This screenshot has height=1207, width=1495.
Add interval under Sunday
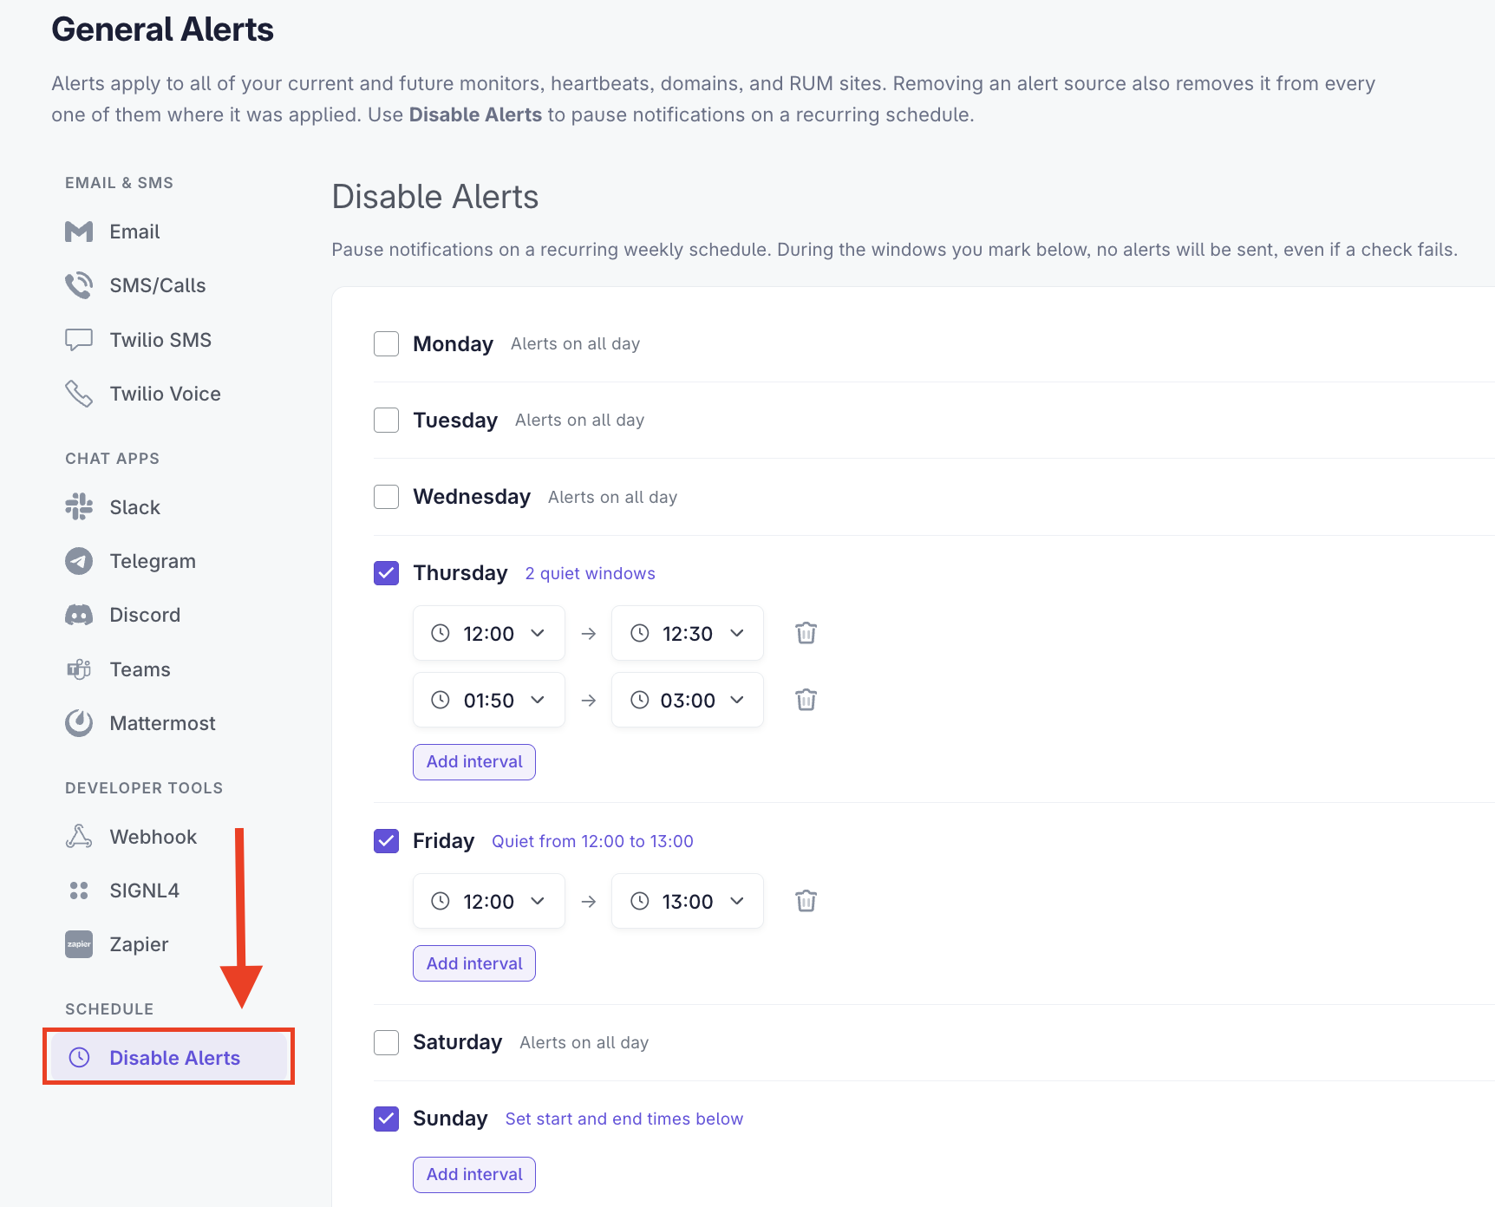474,1174
